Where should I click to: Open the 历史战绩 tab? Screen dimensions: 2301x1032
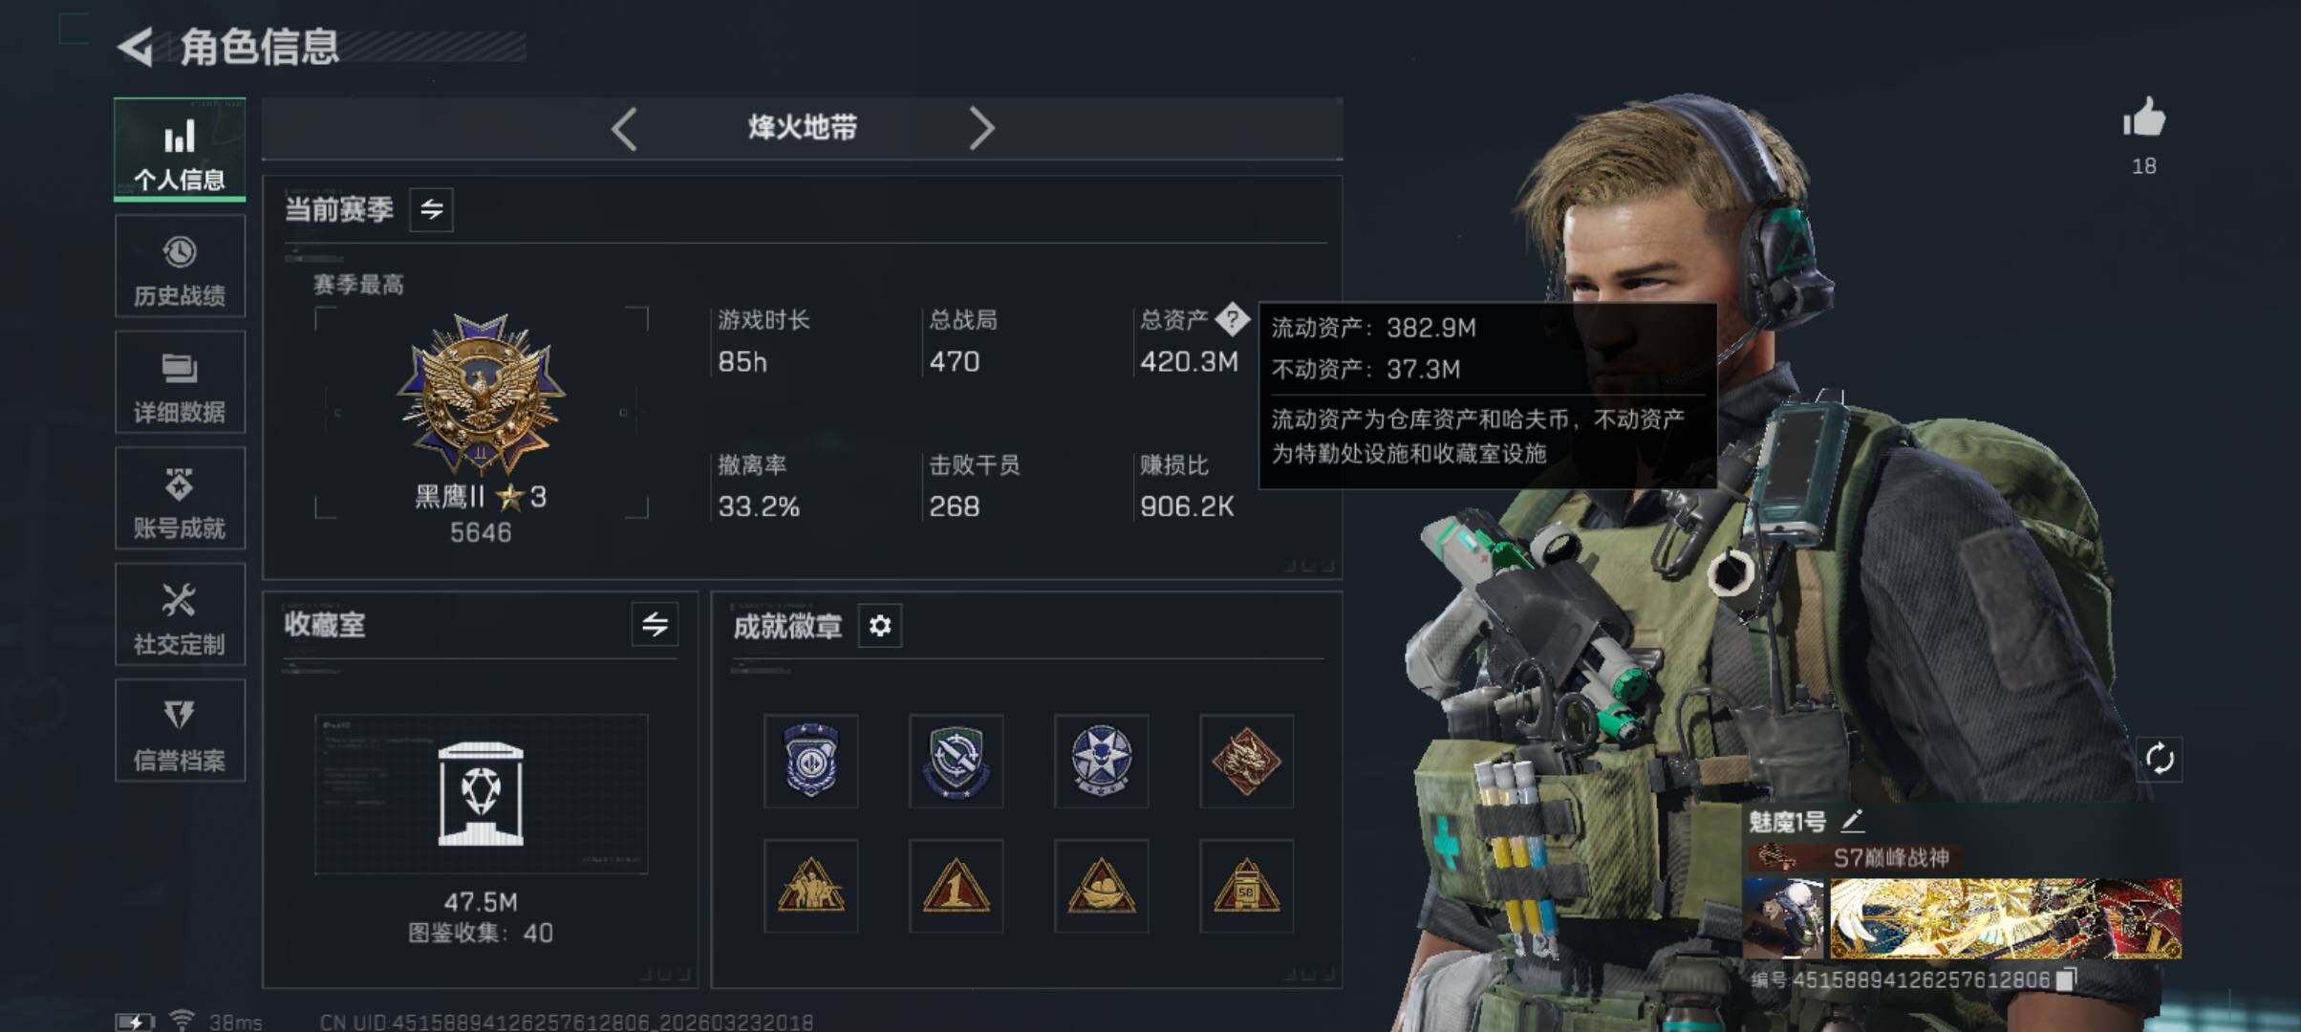(180, 267)
